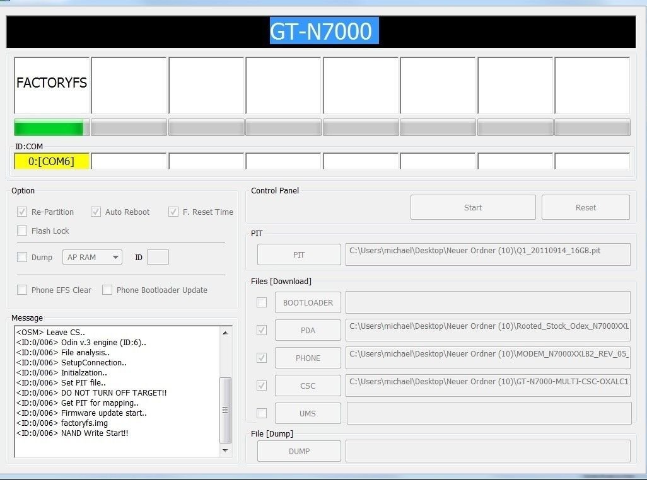Image resolution: width=647 pixels, height=480 pixels.
Task: Click the 'Odin v.3 engine (ID:6)..' log line
Action: 81,343
